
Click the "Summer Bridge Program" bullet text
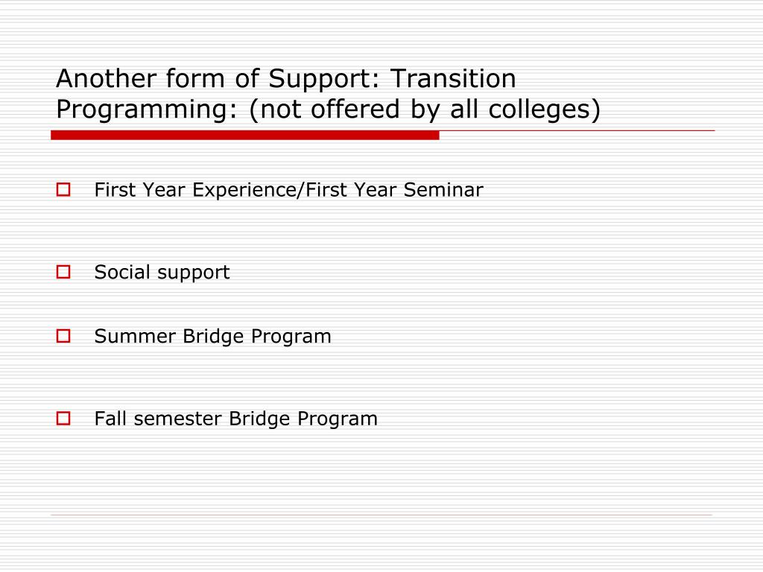pos(212,336)
